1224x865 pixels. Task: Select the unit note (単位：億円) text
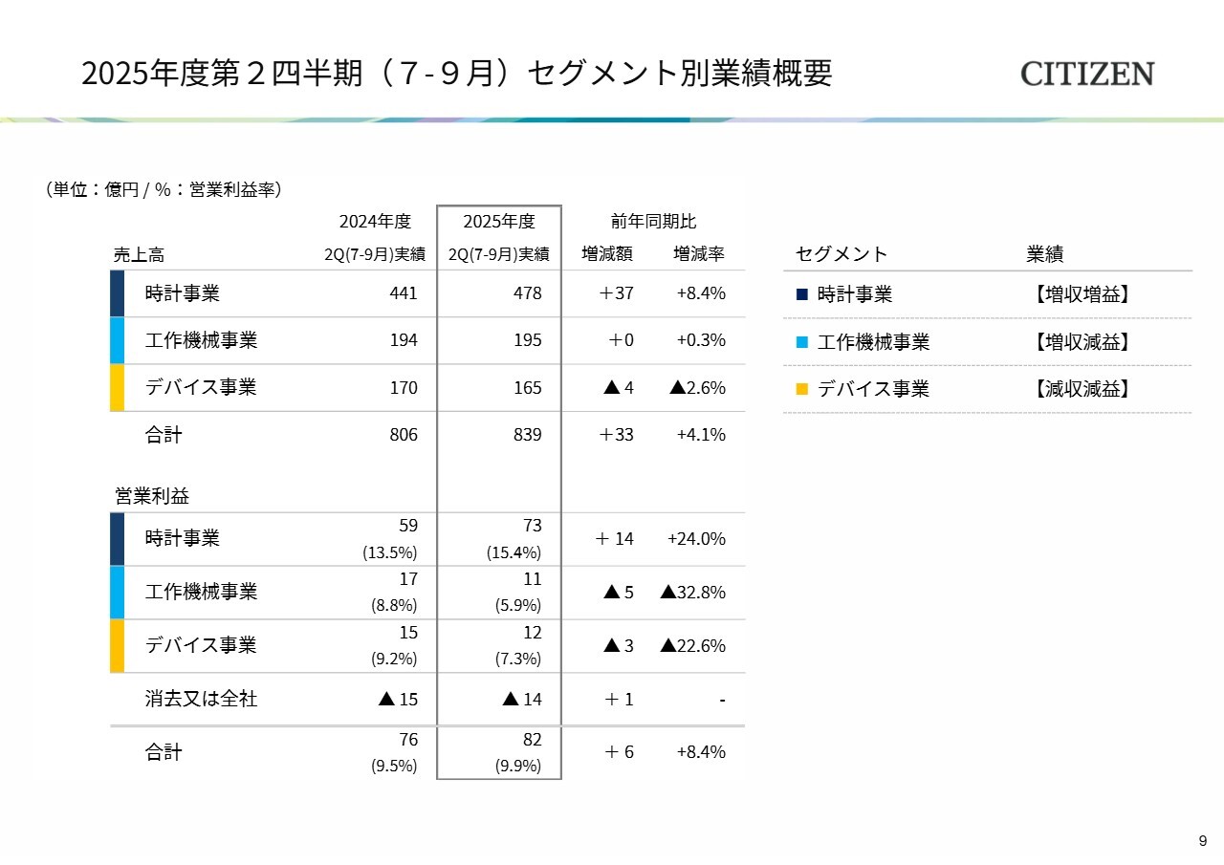[163, 189]
